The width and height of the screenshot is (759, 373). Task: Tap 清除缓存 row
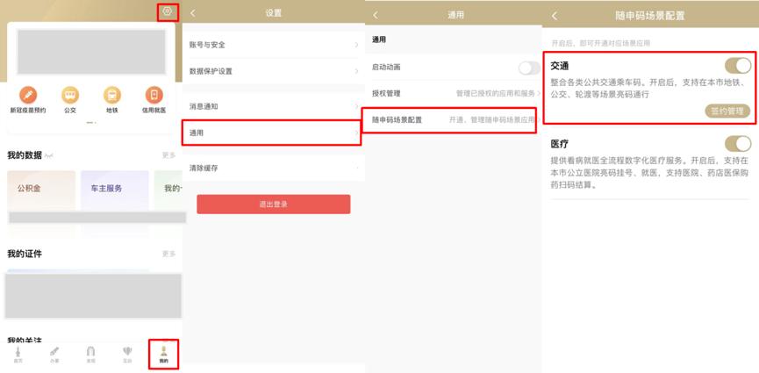pos(274,169)
